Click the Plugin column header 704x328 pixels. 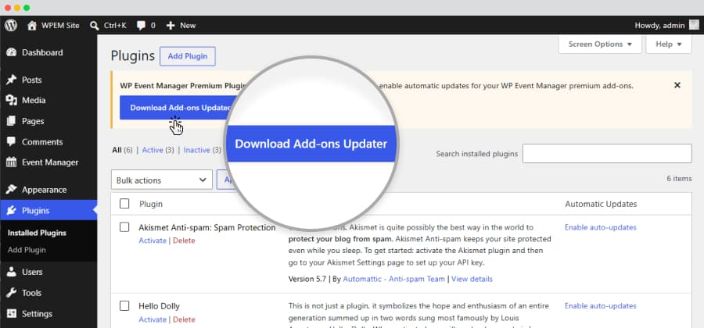[151, 204]
